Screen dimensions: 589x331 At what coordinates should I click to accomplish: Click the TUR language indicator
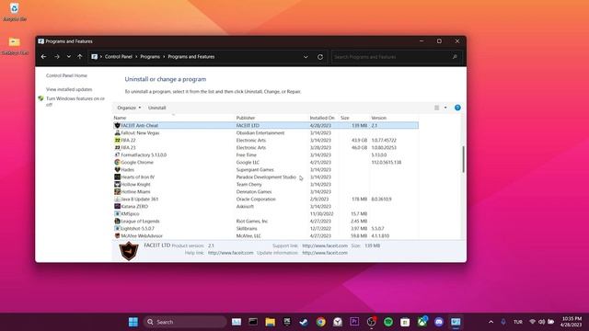point(518,322)
